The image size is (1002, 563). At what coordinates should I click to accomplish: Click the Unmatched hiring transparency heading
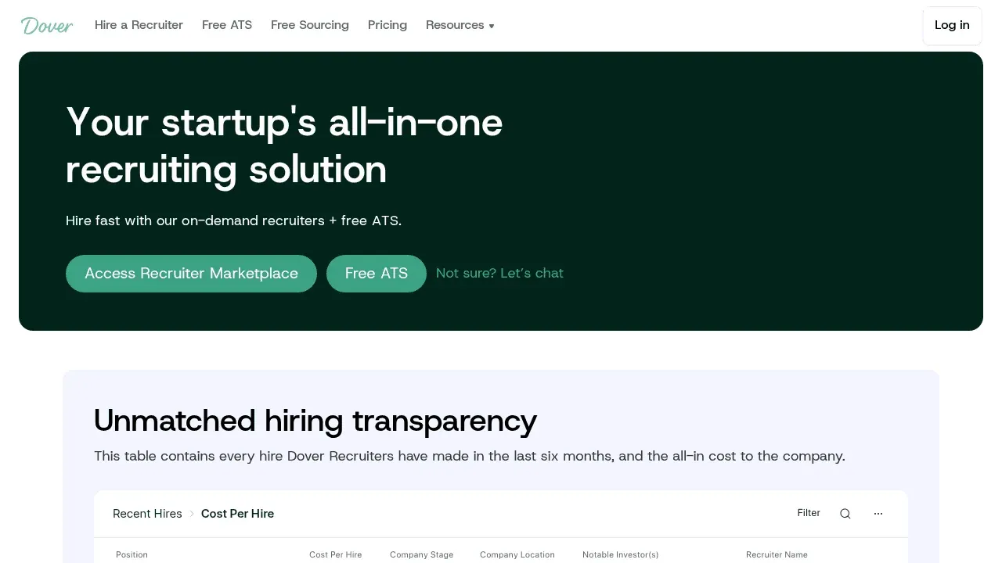click(315, 421)
